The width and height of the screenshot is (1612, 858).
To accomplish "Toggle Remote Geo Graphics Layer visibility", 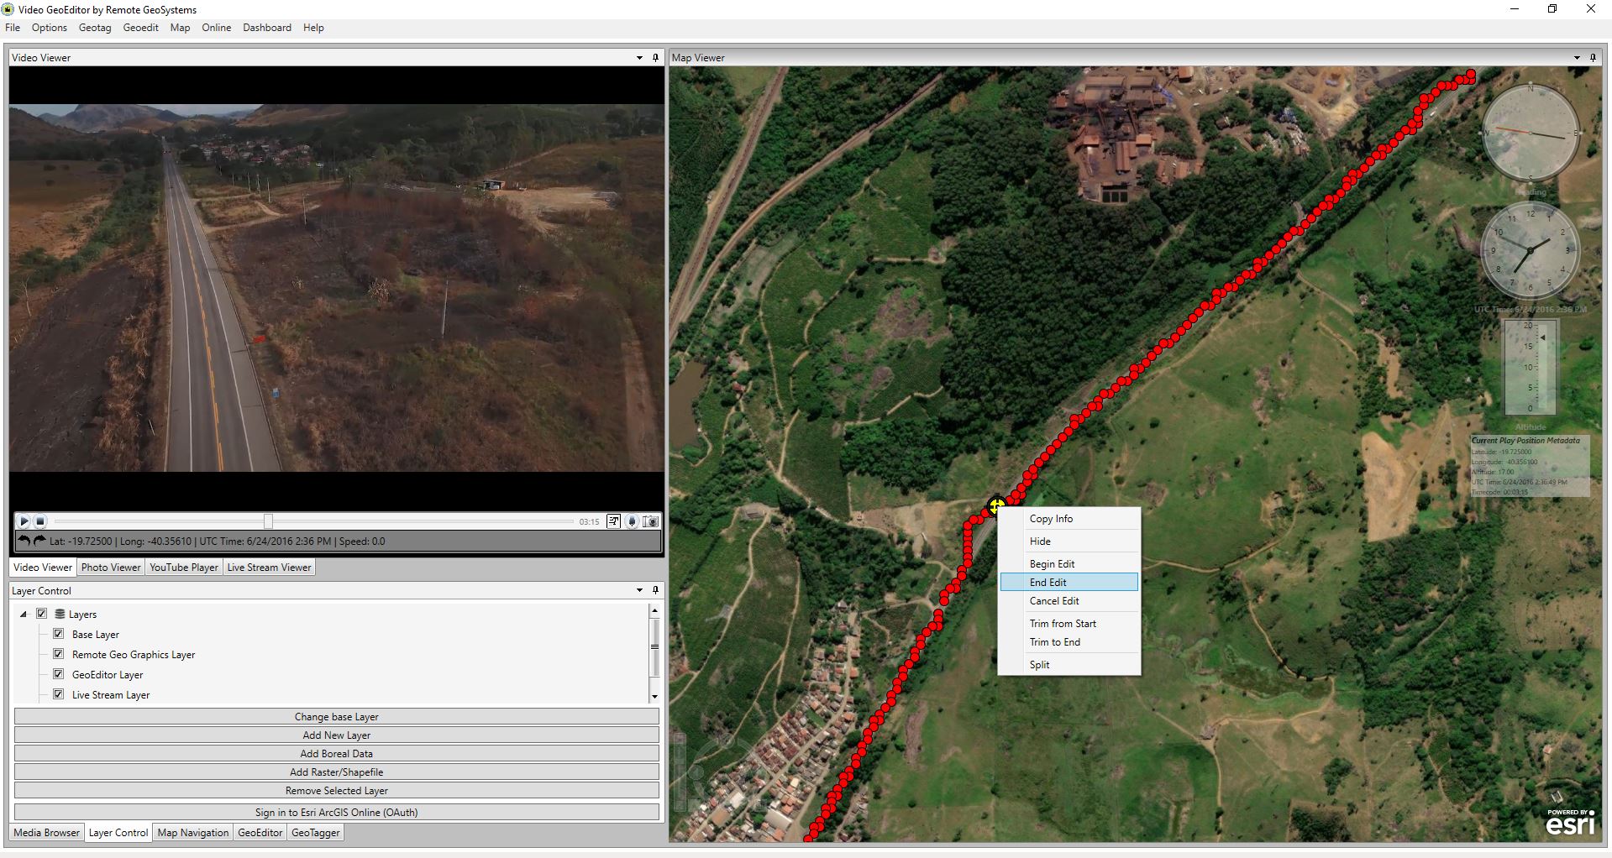I will click(x=59, y=654).
